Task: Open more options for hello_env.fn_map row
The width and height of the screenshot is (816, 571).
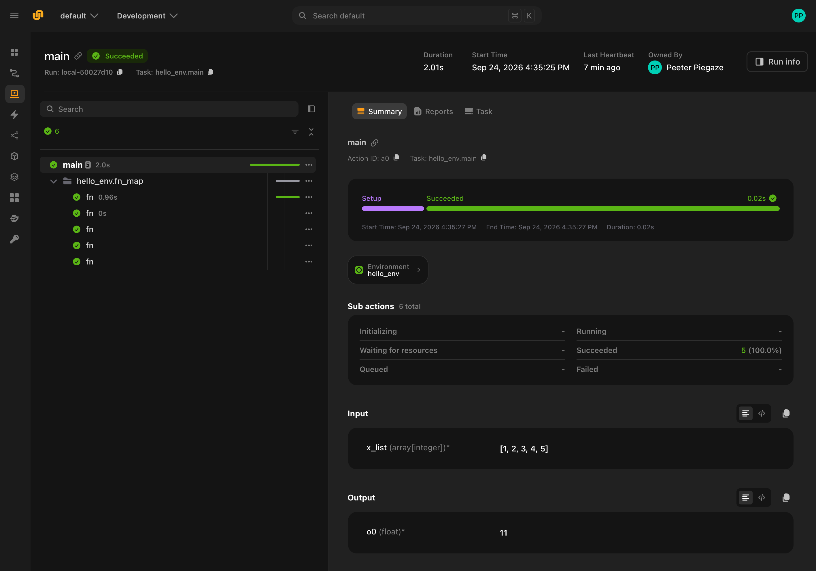Action: point(309,181)
